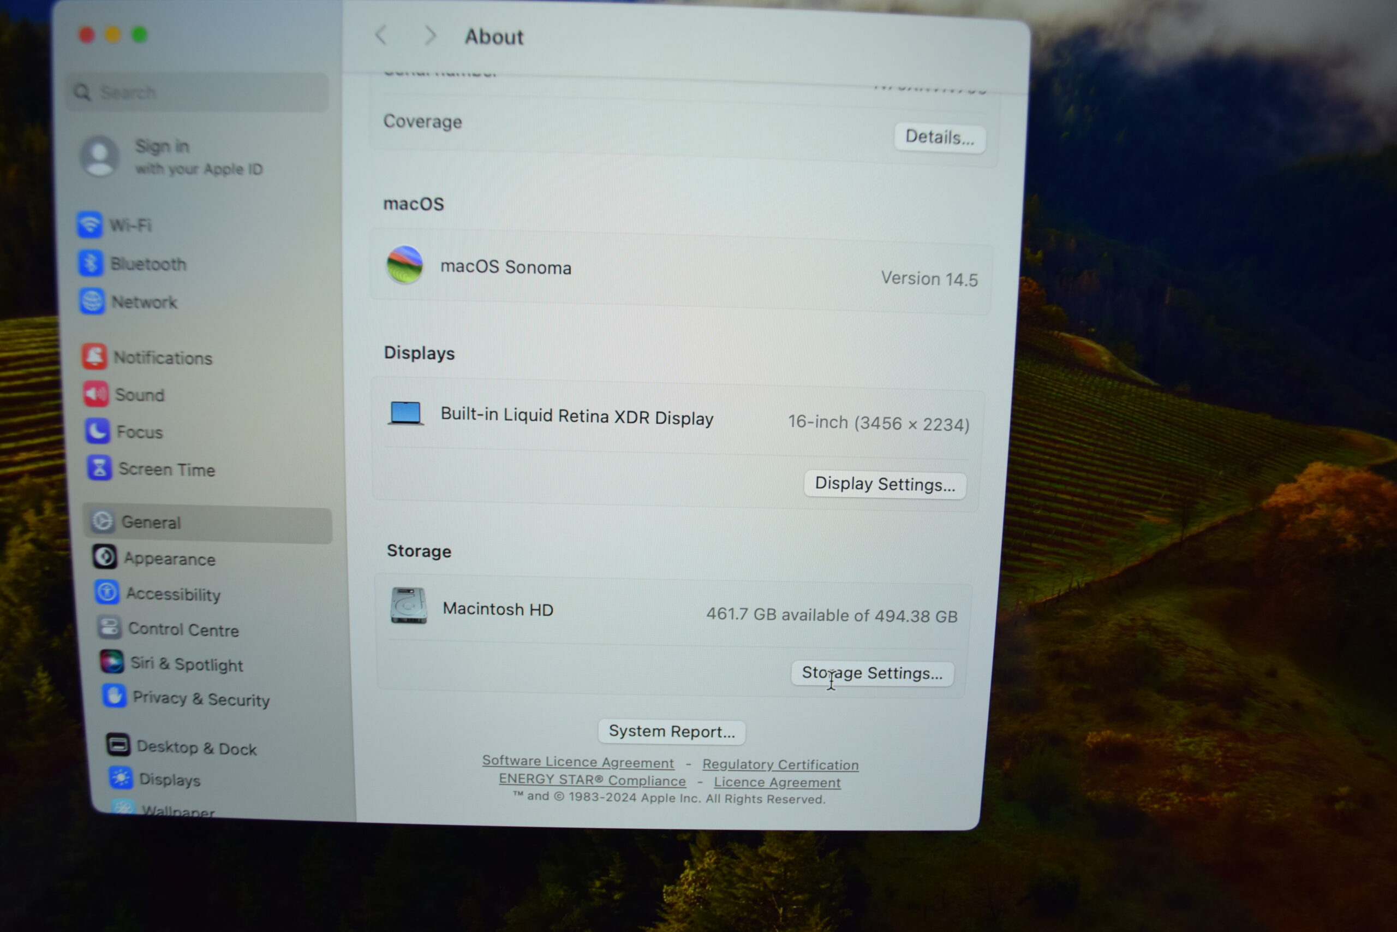Open Display Settings
Image resolution: width=1397 pixels, height=932 pixels.
click(x=885, y=484)
